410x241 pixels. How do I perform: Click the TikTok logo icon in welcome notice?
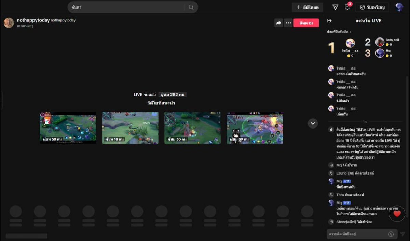click(x=331, y=130)
